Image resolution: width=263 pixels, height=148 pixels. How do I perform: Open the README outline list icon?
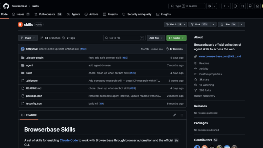pos(182,115)
